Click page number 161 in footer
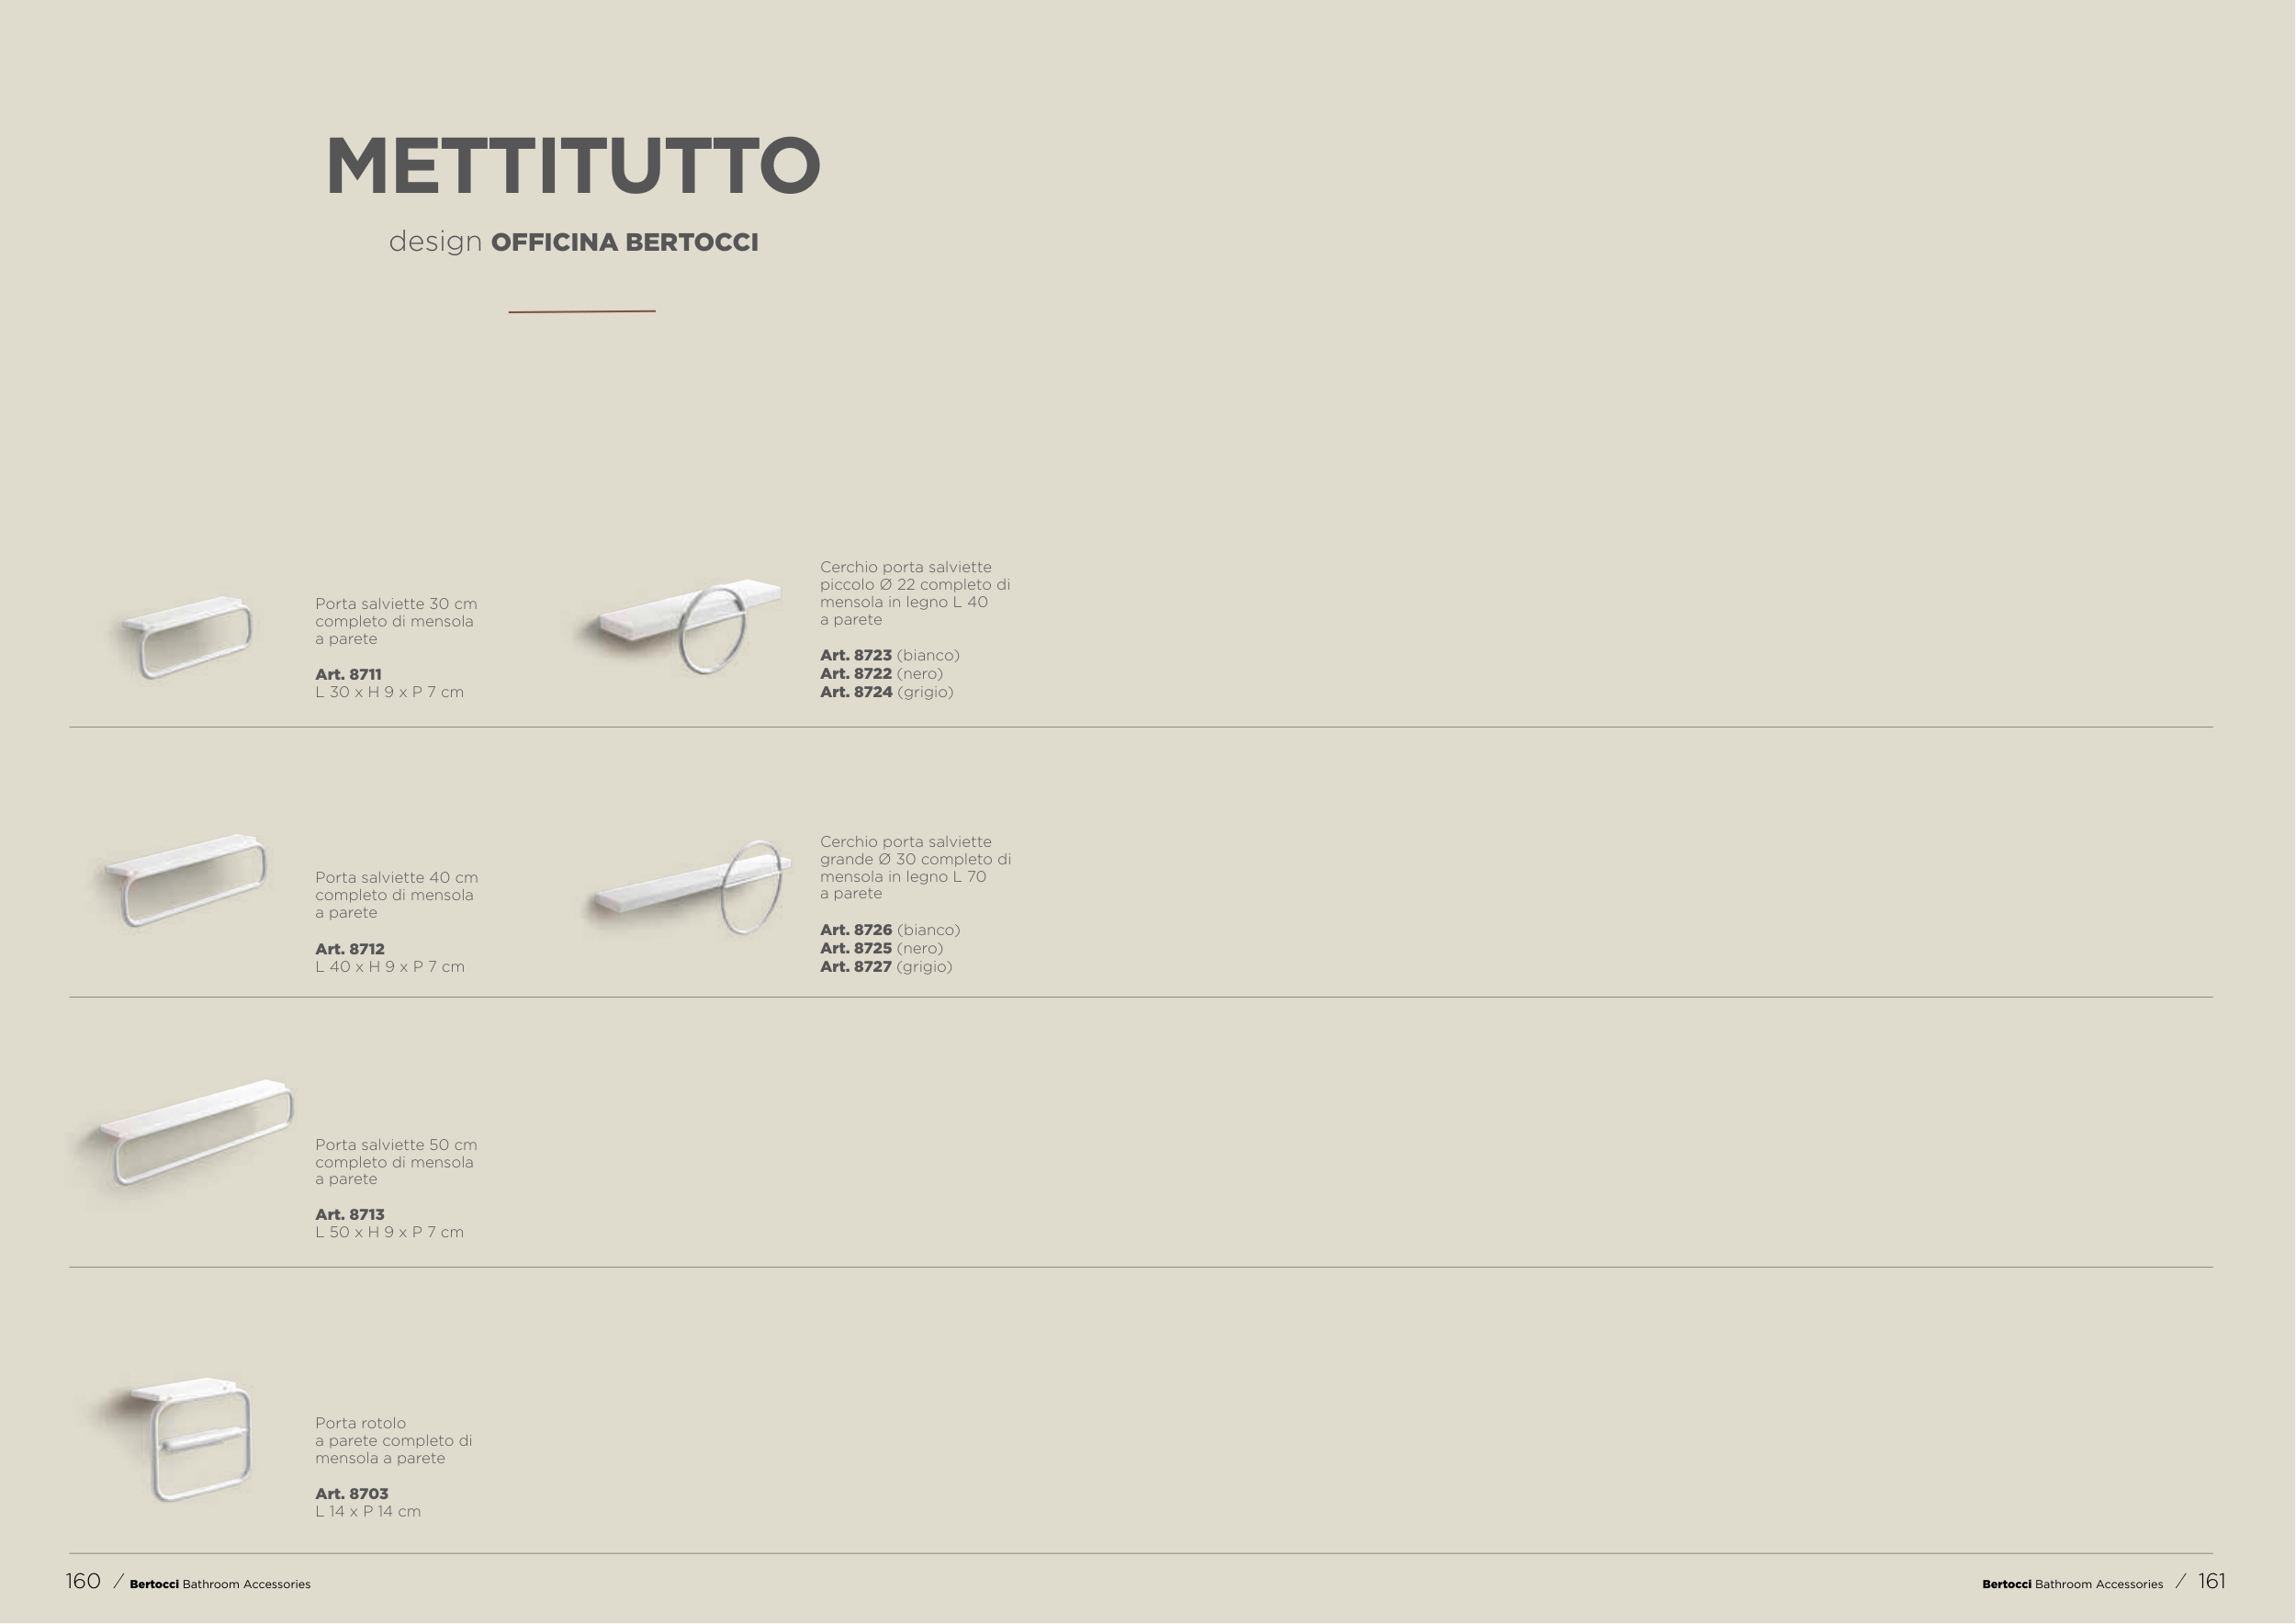This screenshot has height=1624, width=2296. pos(2211,1581)
